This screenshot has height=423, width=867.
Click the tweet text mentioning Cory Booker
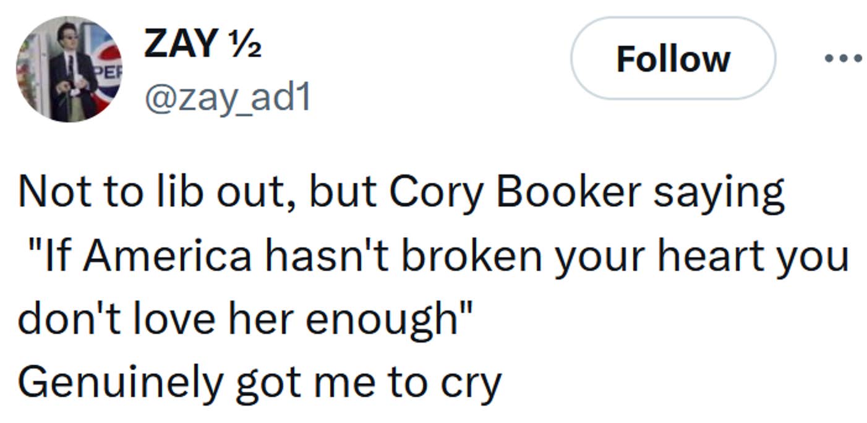[x=401, y=191]
